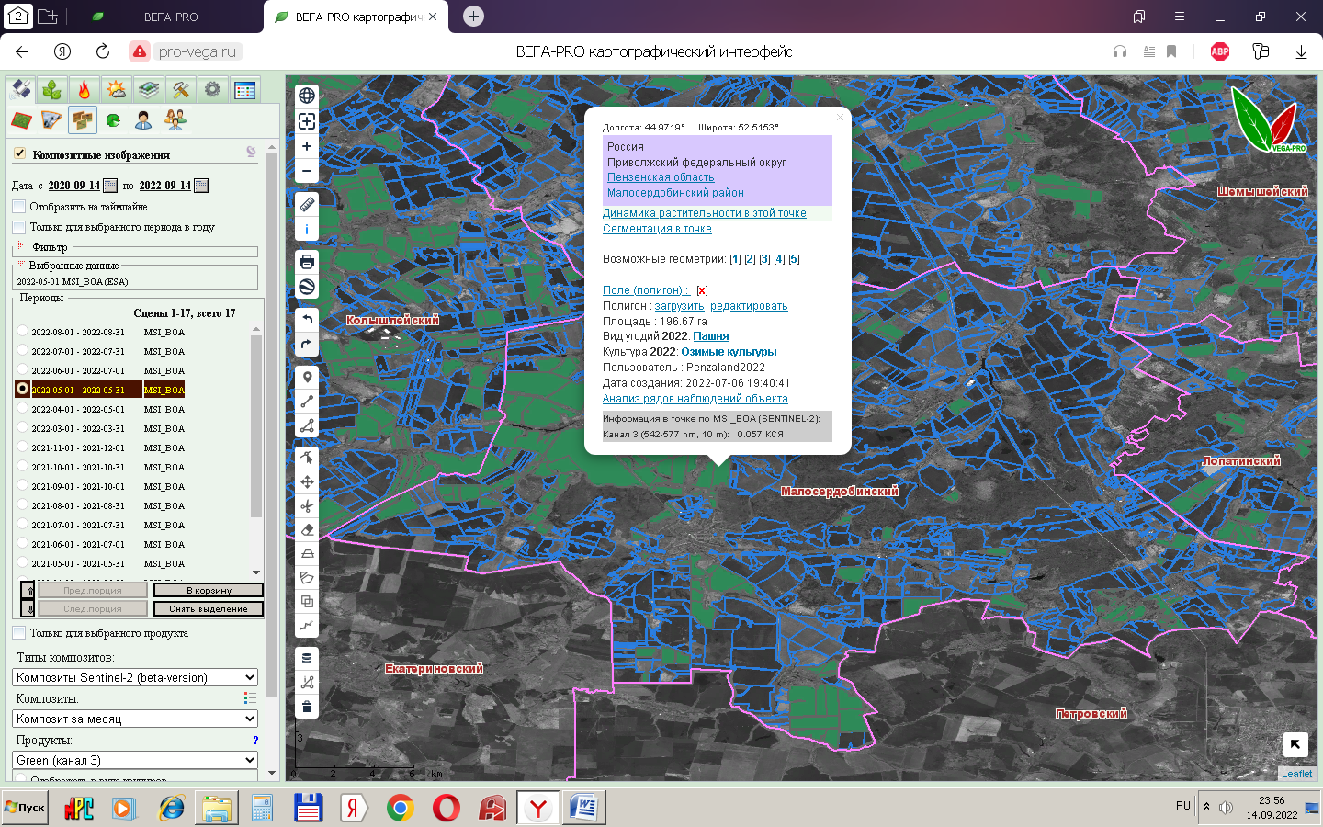Screen dimensions: 1323x827
Task: Open the single user icon
Action: pos(143,120)
